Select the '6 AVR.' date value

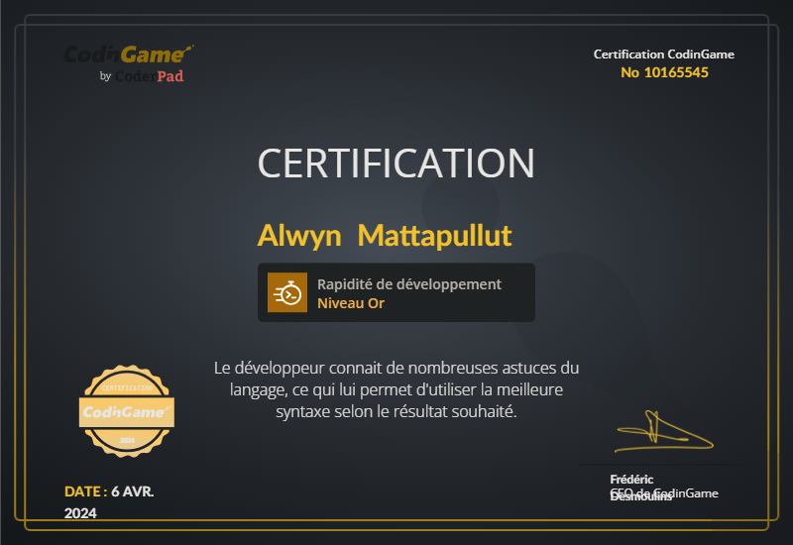(133, 490)
